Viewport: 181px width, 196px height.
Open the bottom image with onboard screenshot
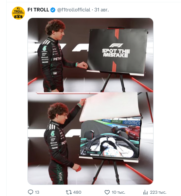[90, 139]
